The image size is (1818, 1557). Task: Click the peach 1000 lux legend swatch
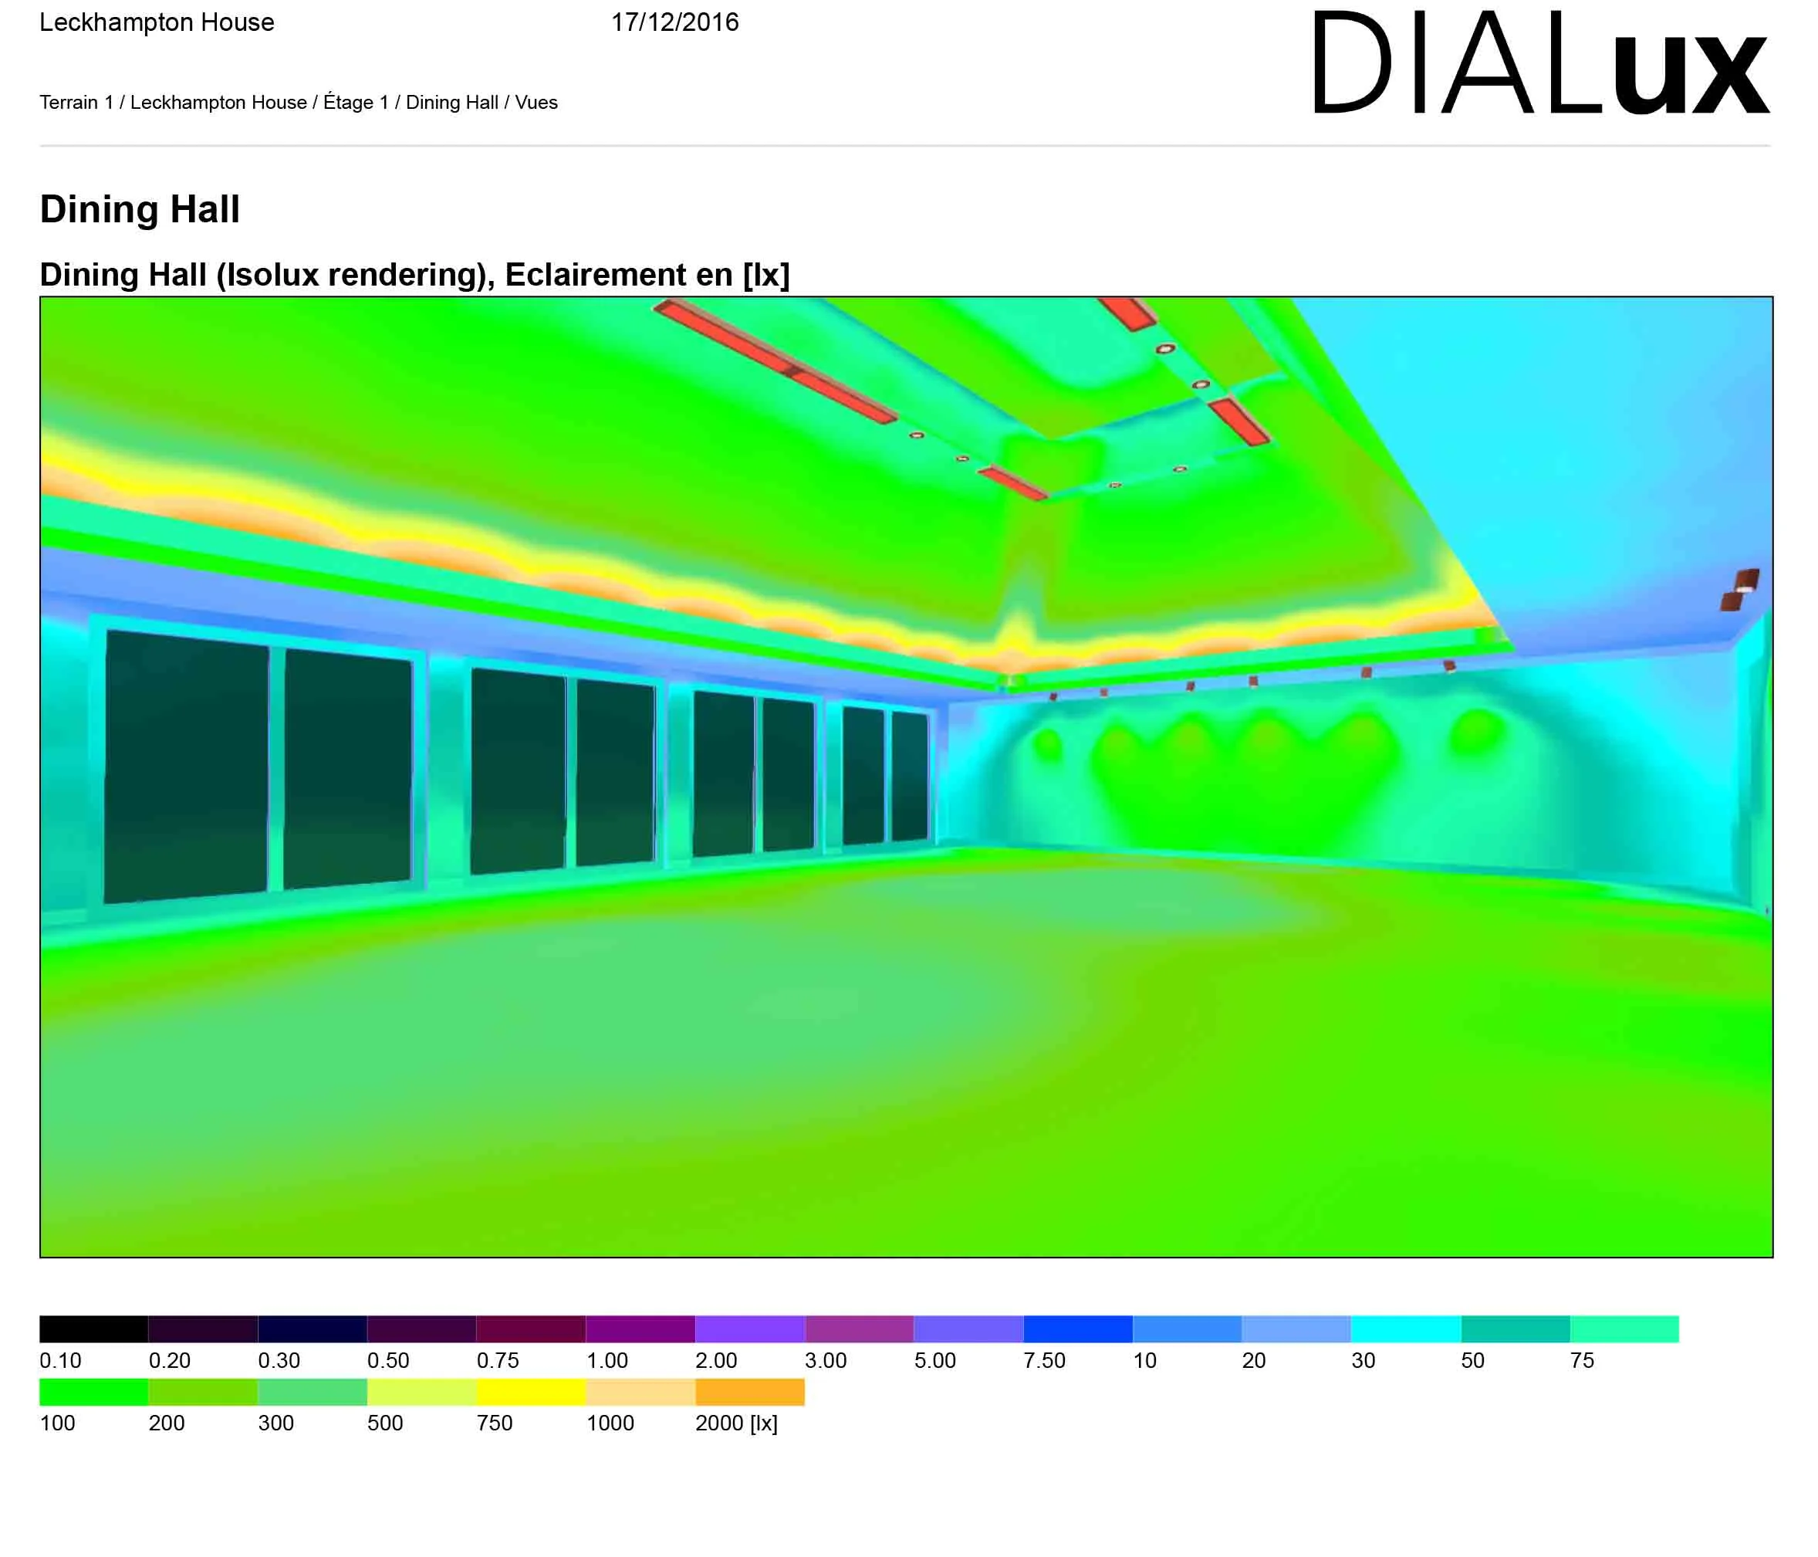(x=640, y=1392)
